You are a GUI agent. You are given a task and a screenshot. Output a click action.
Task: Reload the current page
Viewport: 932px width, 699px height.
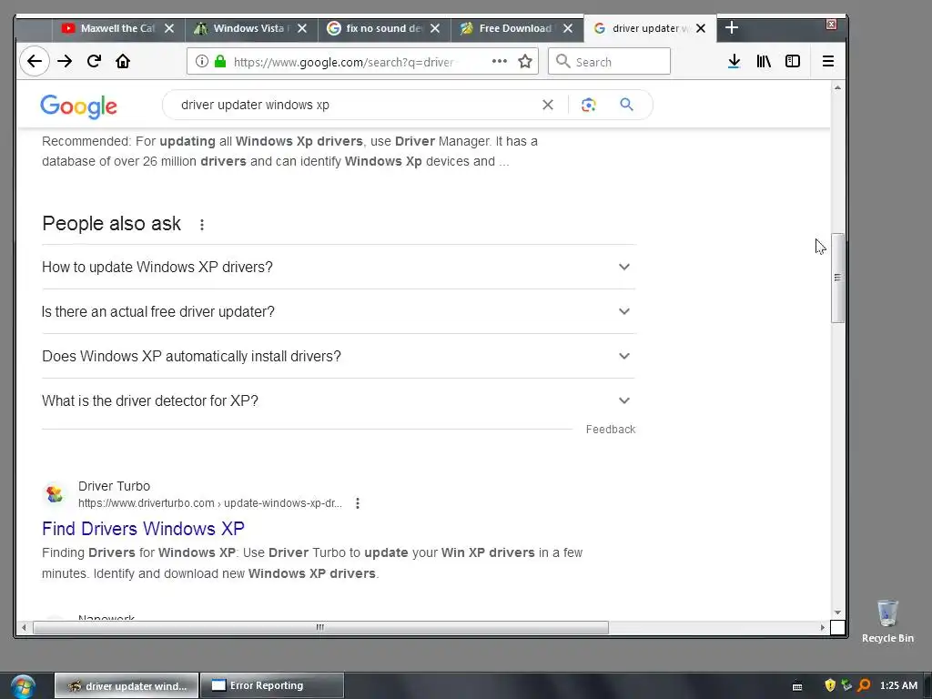tap(94, 61)
